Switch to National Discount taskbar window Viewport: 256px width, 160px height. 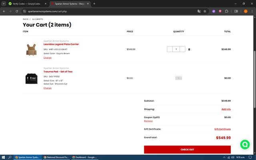pyautogui.click(x=56, y=157)
